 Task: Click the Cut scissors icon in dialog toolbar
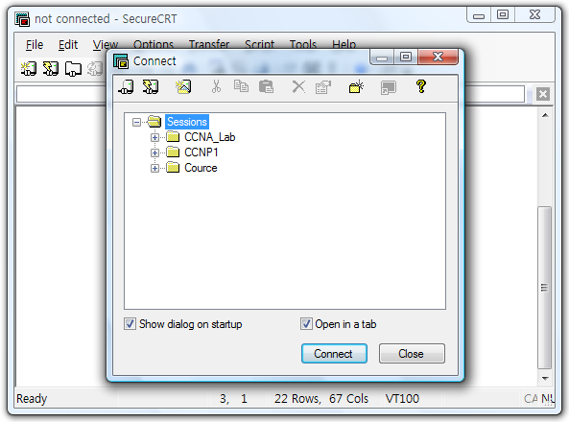point(216,87)
